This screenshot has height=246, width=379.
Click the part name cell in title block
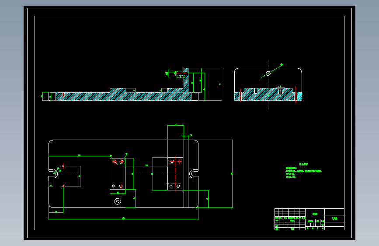click(334, 218)
